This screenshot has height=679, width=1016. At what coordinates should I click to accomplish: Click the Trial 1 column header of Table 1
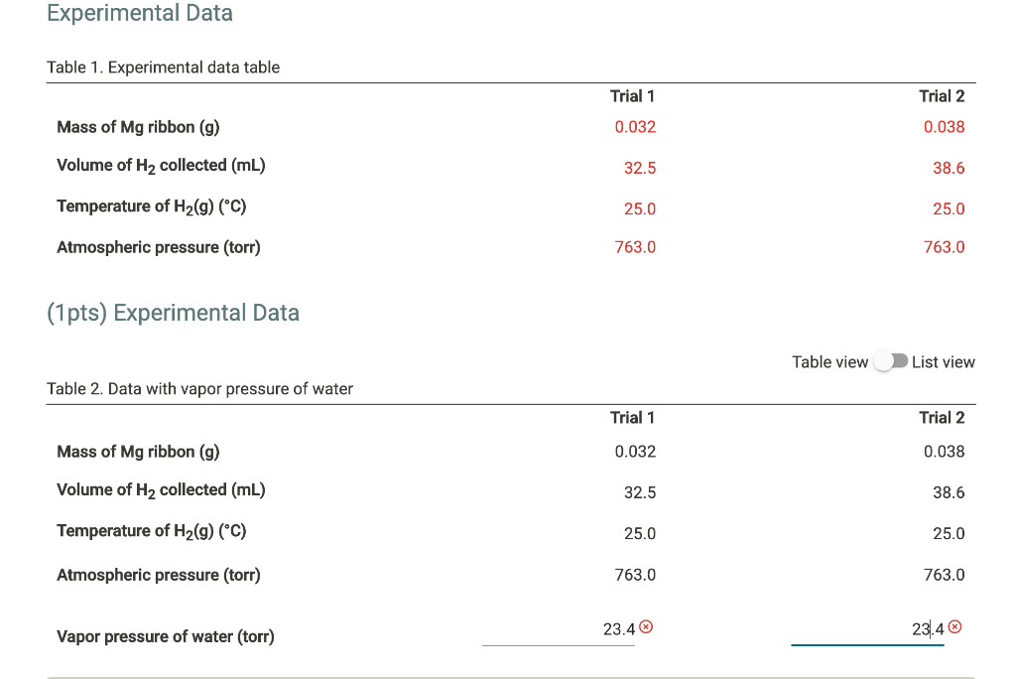tap(632, 96)
